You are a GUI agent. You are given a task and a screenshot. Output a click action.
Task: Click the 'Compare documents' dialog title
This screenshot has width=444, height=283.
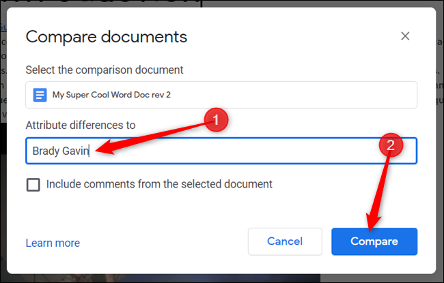pos(107,37)
